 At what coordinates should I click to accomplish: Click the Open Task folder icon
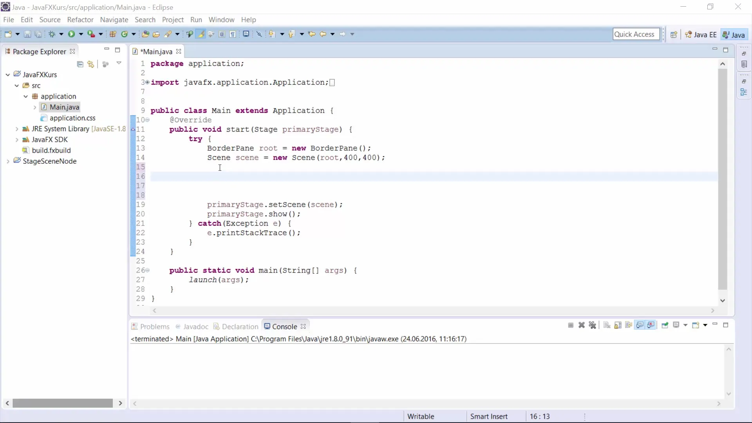(x=156, y=34)
